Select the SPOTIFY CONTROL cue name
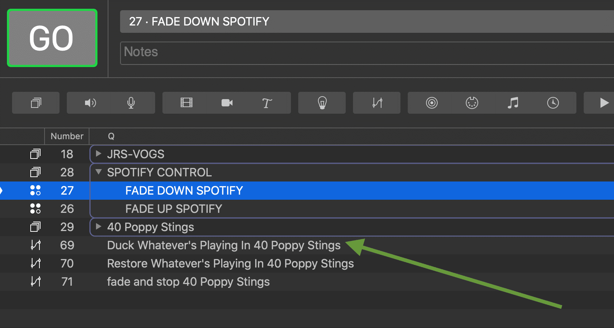The height and width of the screenshot is (328, 614). pyautogui.click(x=160, y=172)
